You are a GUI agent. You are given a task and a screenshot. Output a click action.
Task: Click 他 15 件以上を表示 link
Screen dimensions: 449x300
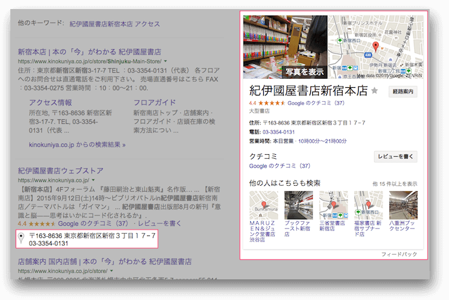pyautogui.click(x=395, y=184)
